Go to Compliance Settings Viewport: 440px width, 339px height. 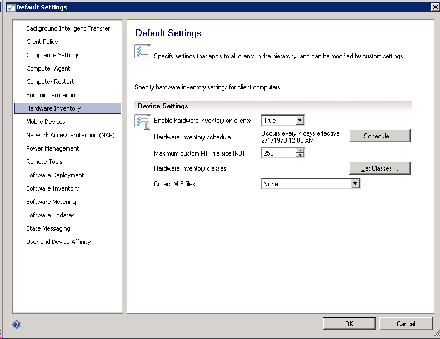click(68, 55)
